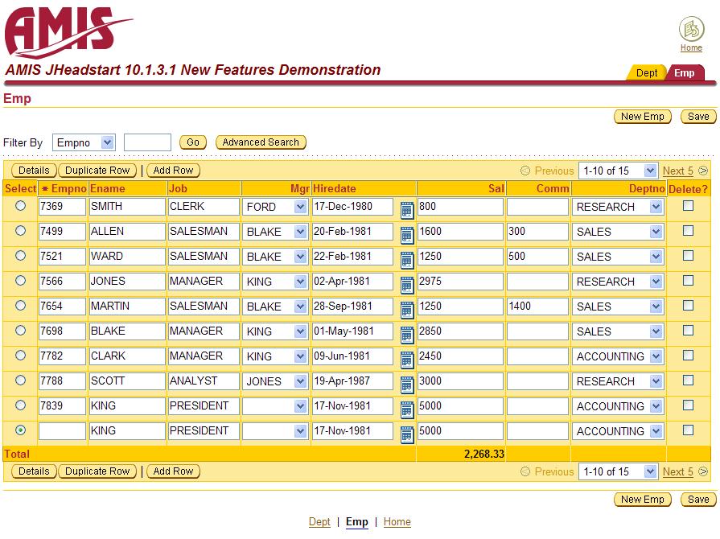Open date picker next to 28-Sep-1981
This screenshot has height=539, width=720.
click(x=407, y=311)
